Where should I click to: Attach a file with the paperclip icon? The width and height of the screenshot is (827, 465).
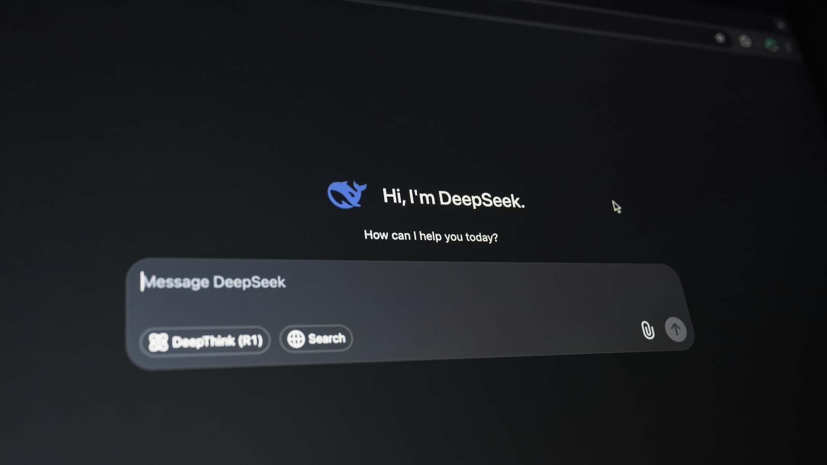pos(647,330)
